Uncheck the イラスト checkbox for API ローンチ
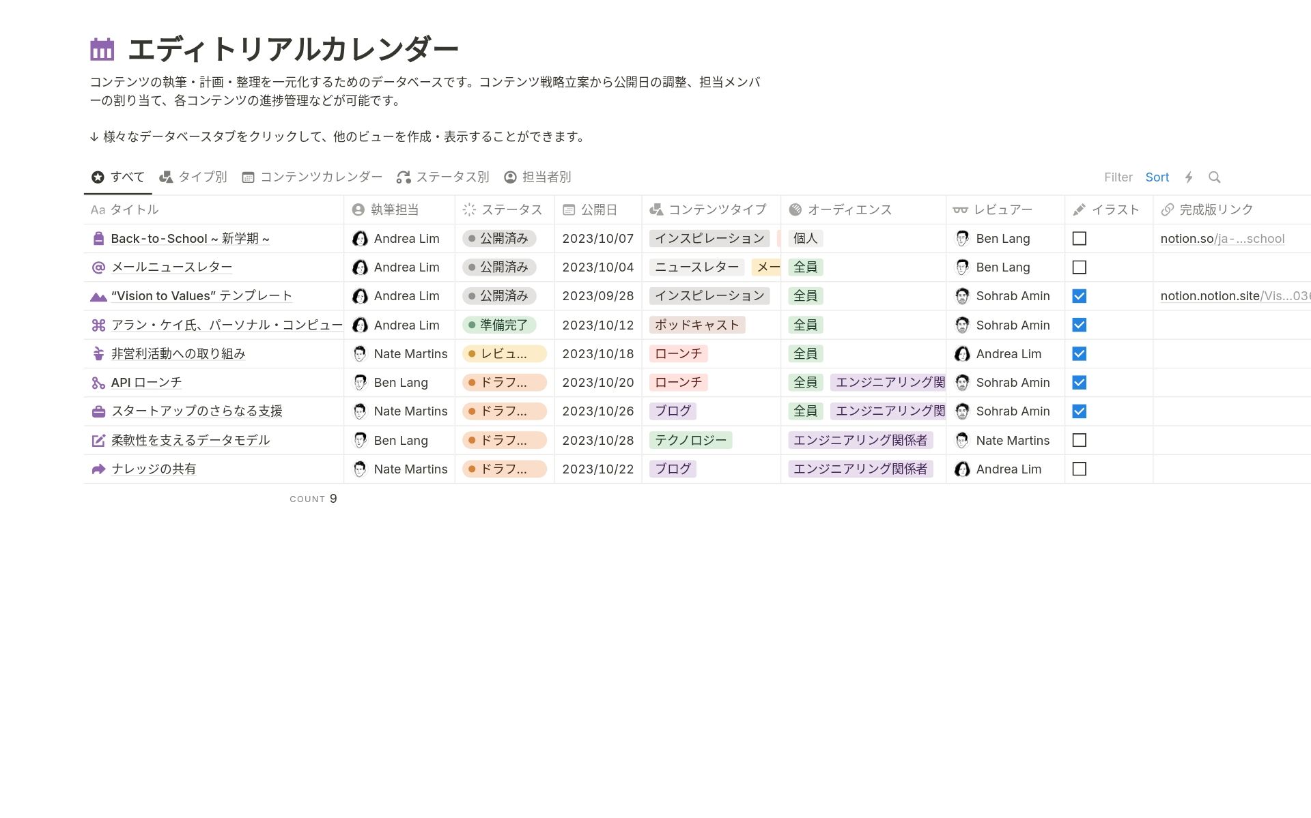The image size is (1311, 818). (x=1080, y=382)
